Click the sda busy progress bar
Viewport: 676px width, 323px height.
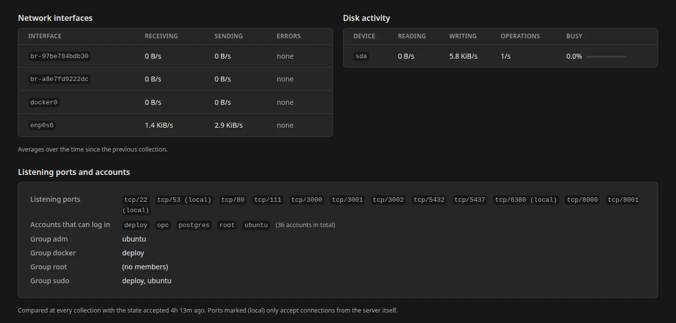coord(606,57)
